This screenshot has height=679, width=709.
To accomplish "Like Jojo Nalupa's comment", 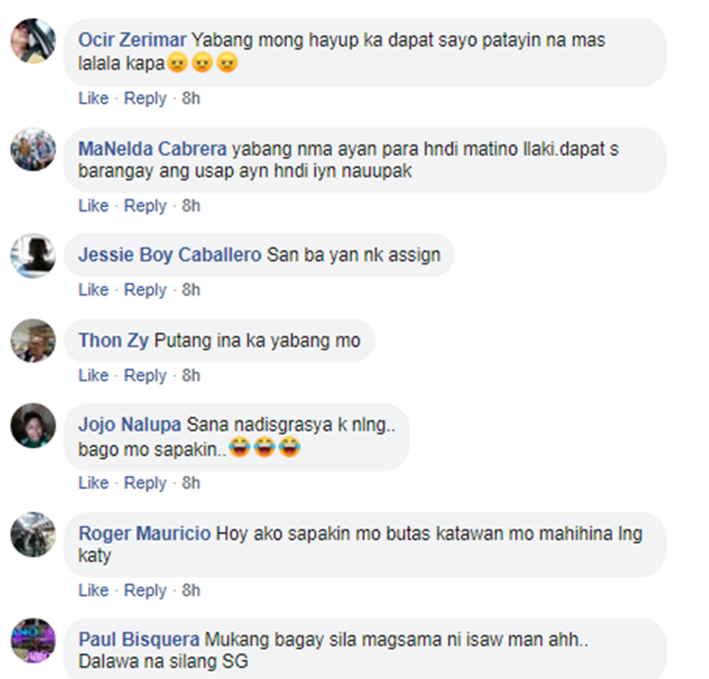I will [94, 483].
